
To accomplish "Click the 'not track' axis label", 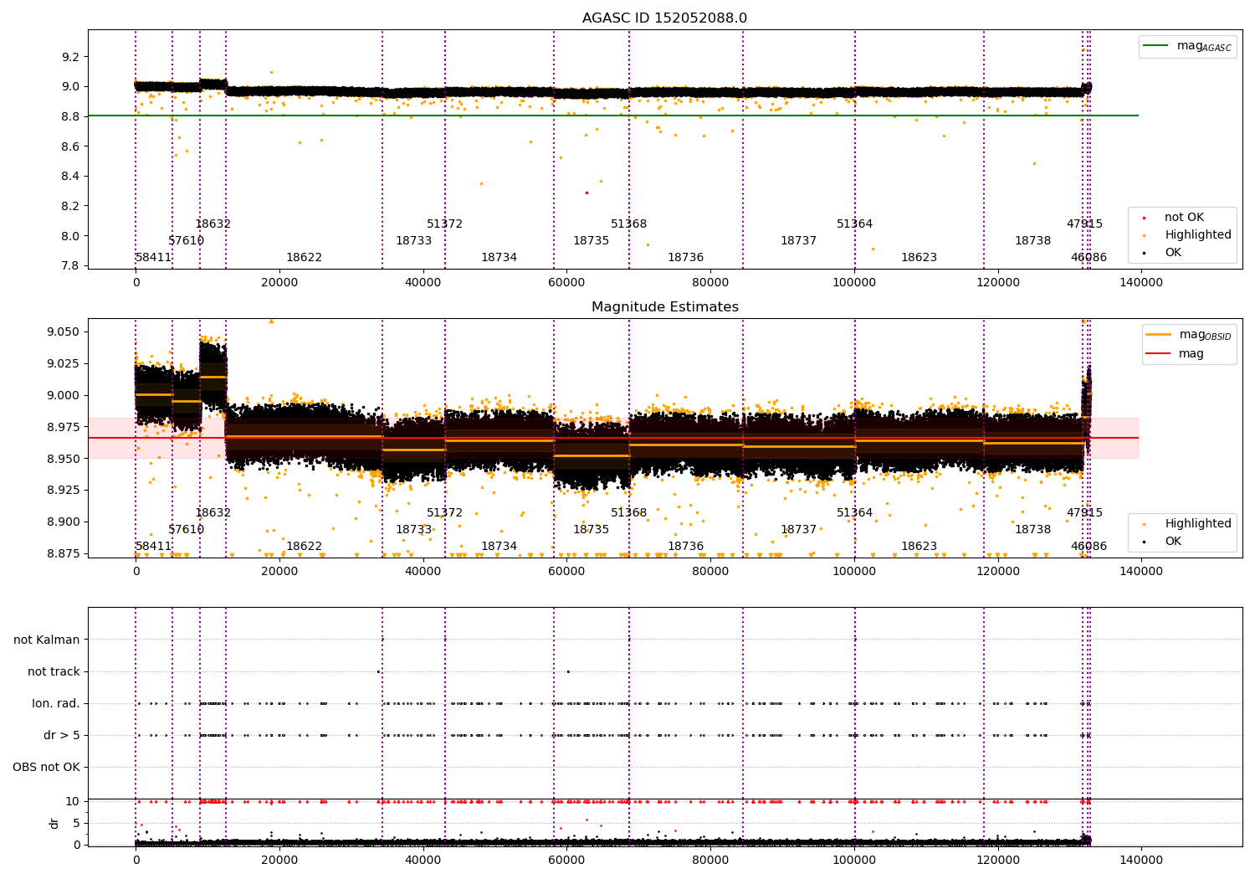I will coord(54,672).
